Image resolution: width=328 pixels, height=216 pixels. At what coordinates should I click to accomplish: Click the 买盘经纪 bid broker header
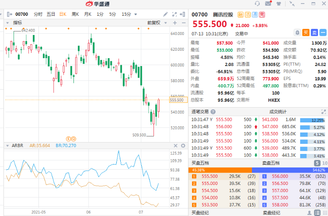coord(200,213)
